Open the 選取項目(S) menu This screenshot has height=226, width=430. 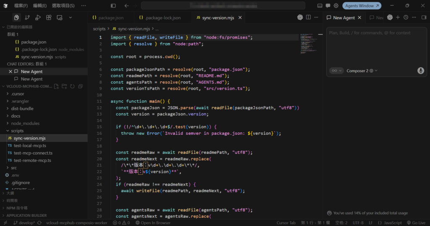coord(63,5)
